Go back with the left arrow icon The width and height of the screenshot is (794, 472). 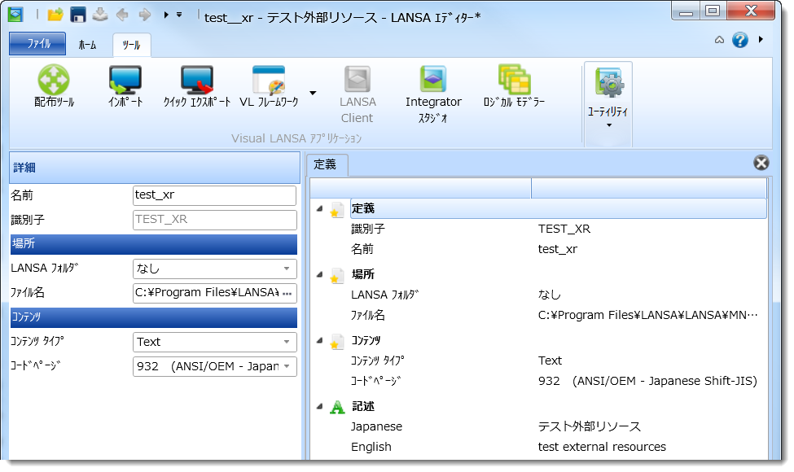click(122, 15)
